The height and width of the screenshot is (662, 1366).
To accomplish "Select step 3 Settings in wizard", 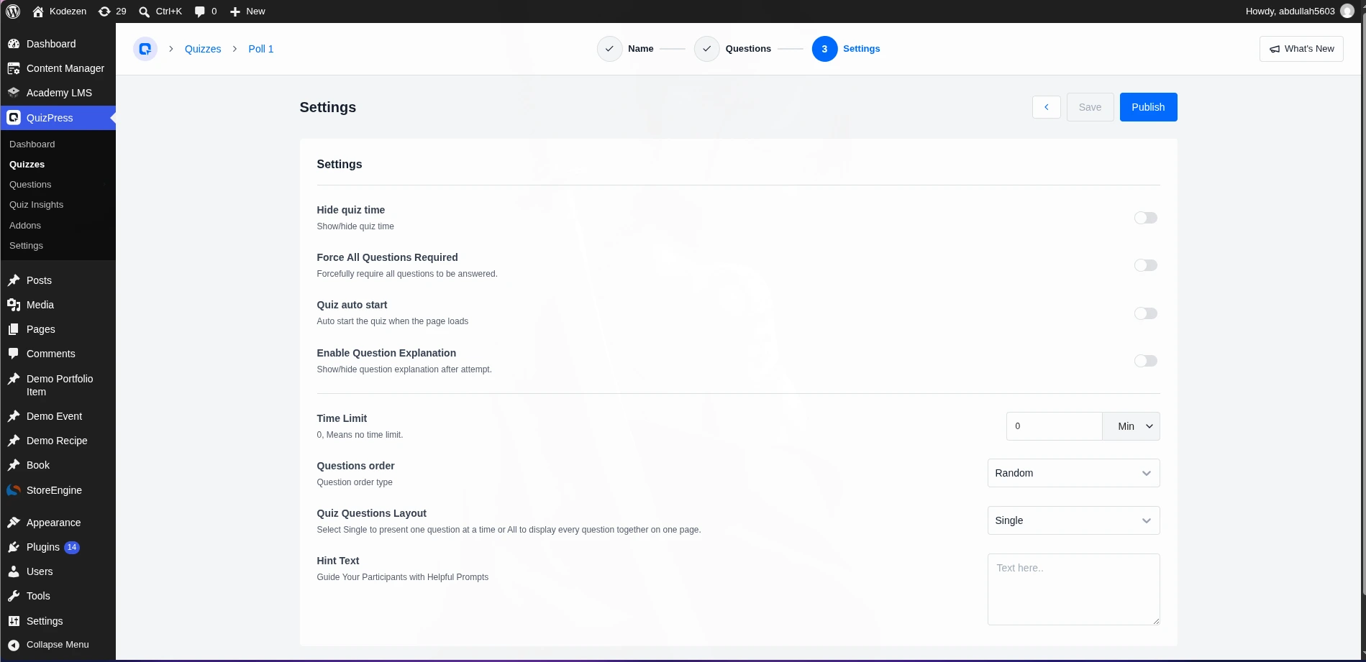I will tap(846, 49).
